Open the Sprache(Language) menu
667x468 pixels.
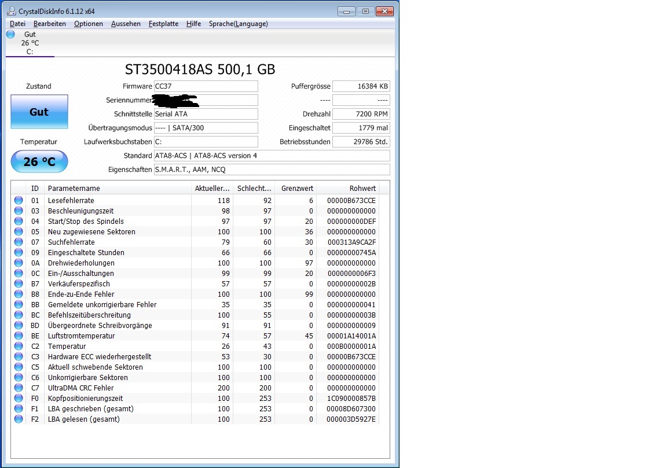(238, 24)
